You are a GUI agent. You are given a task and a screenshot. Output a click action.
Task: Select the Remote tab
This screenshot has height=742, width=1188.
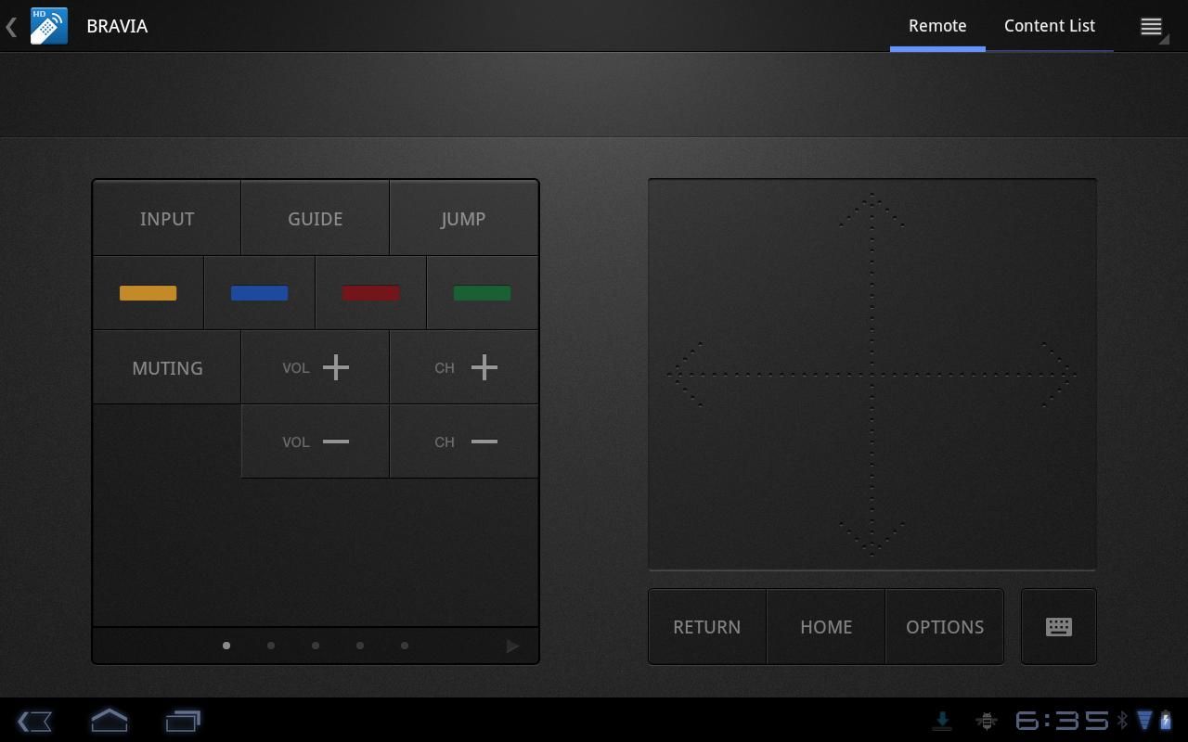[937, 26]
